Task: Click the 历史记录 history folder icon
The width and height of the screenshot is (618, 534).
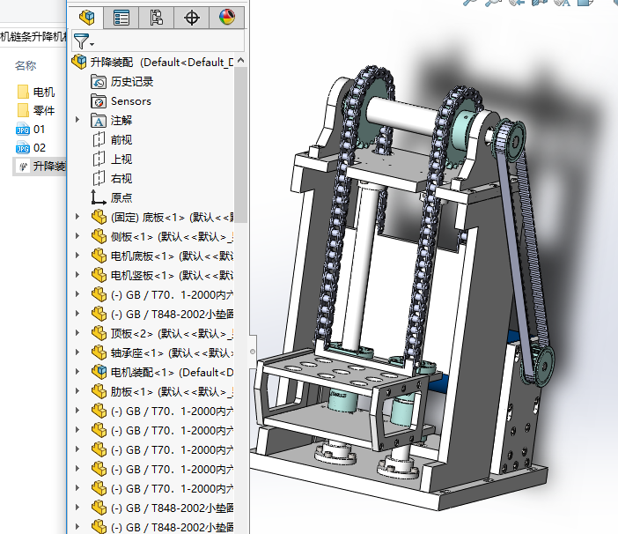Action: (99, 82)
